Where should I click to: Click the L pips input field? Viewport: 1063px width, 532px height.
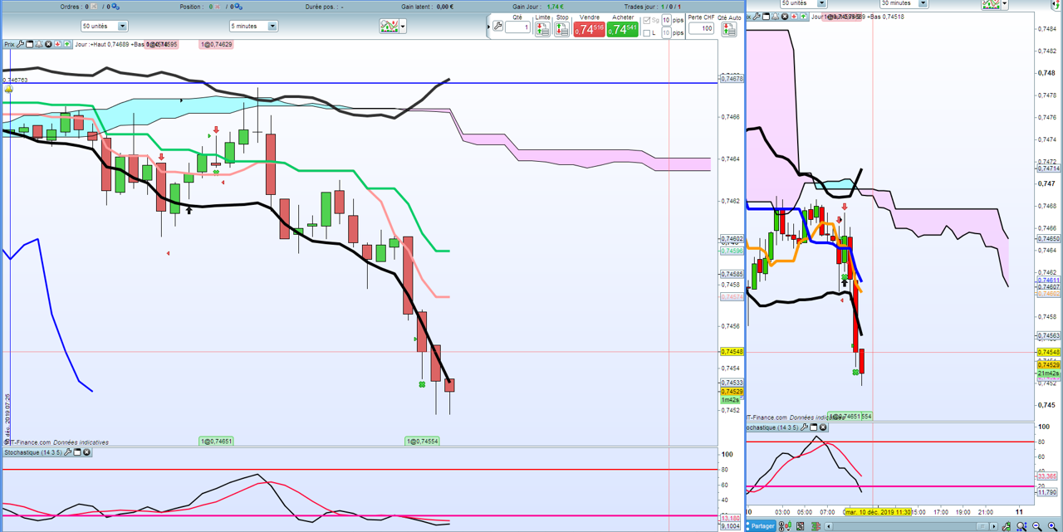point(666,33)
